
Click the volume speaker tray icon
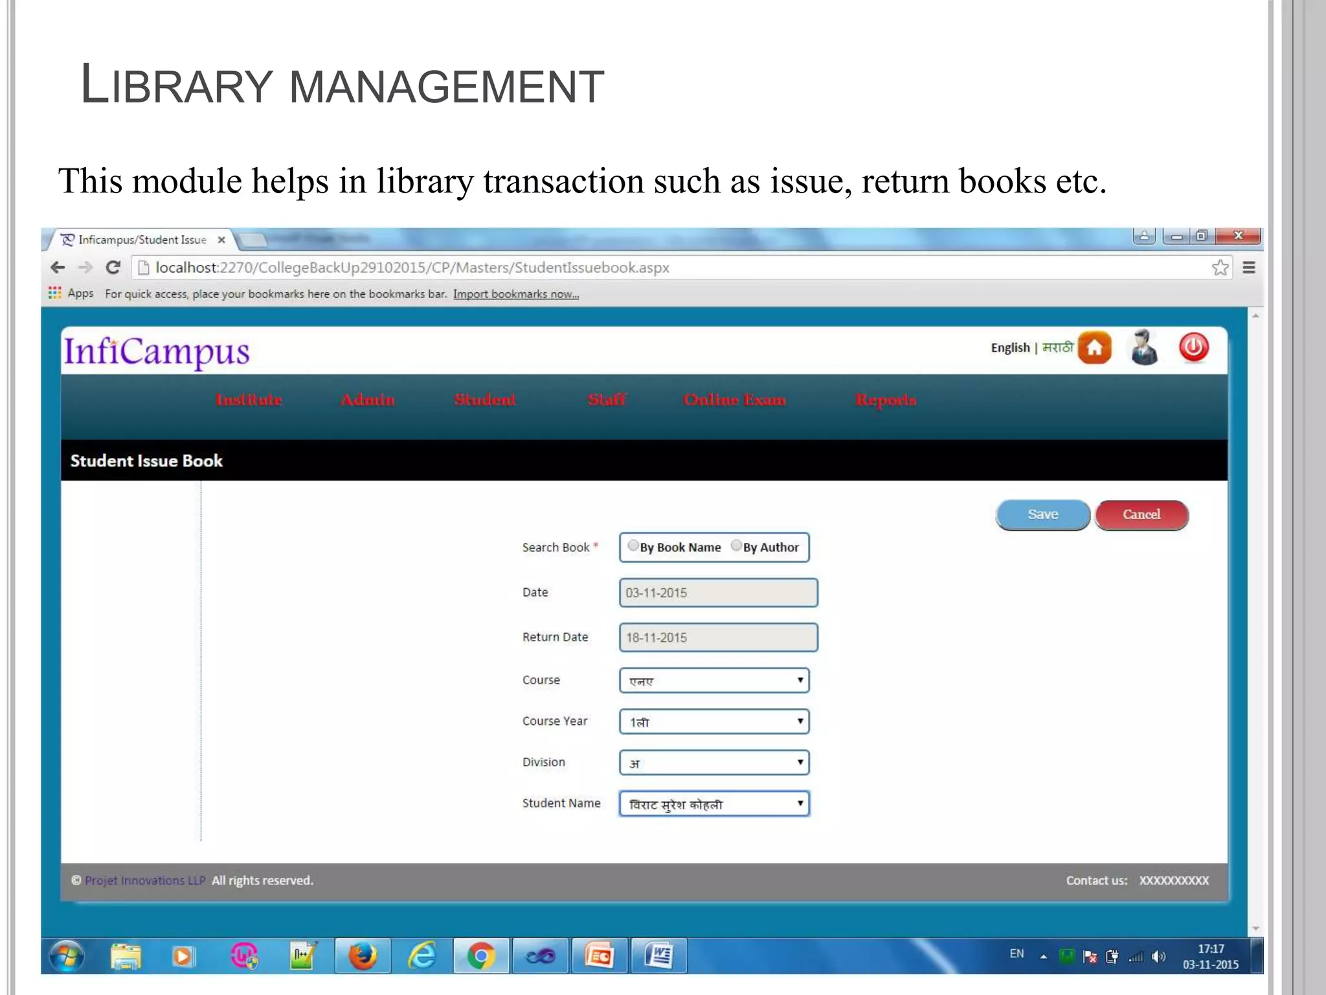[1158, 956]
